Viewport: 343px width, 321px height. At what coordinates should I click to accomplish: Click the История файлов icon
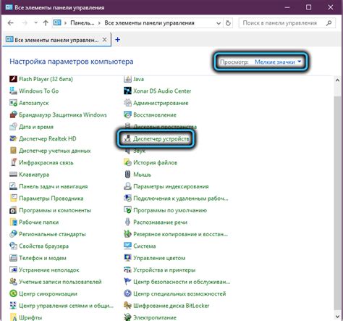(x=127, y=162)
